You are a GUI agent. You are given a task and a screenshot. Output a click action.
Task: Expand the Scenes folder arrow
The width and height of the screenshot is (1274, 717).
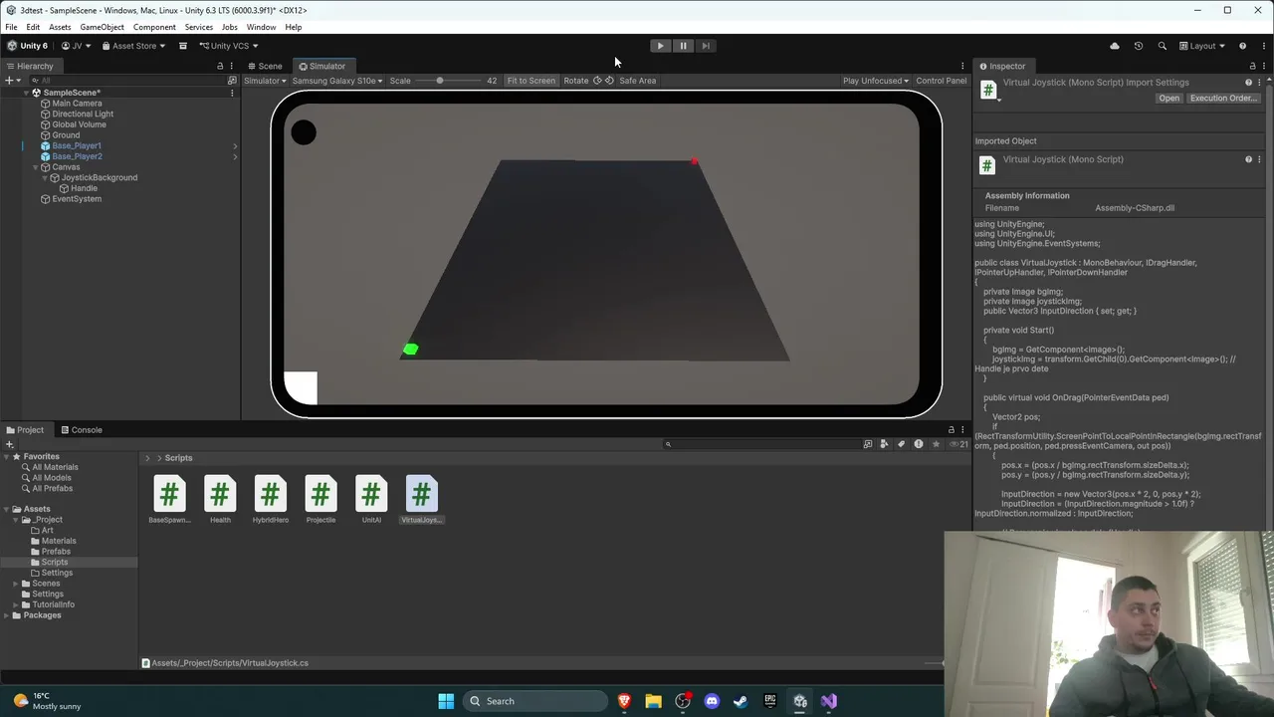point(16,584)
